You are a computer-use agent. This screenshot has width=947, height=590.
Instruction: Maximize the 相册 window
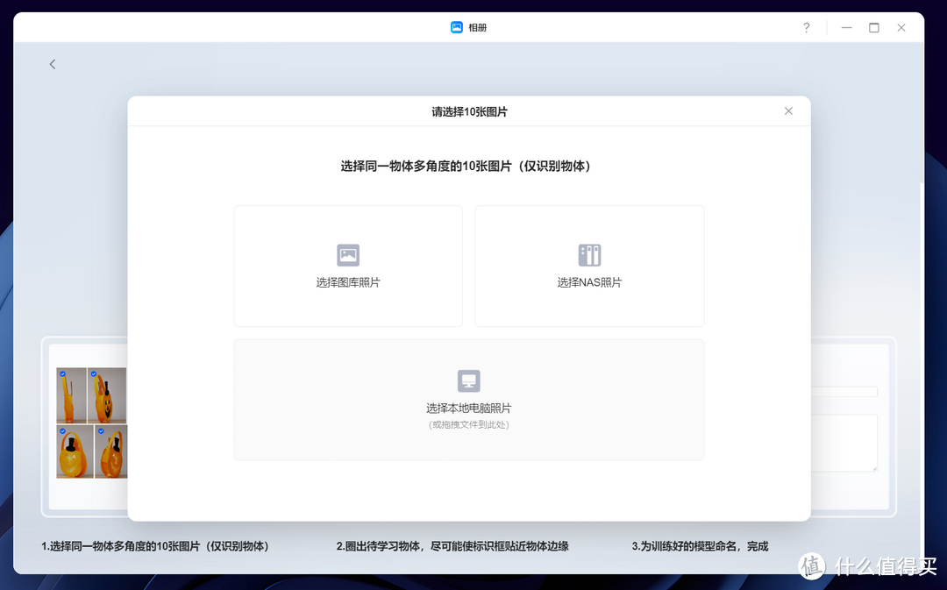[873, 27]
